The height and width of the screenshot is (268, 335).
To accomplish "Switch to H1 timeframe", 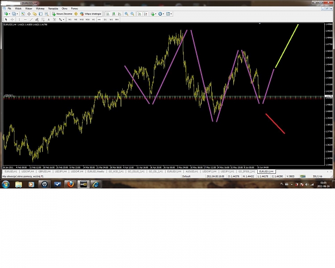I will pos(93,19).
